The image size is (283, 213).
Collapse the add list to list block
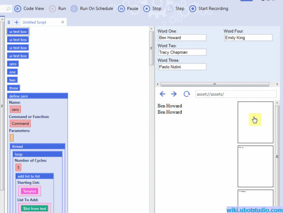[35, 176]
